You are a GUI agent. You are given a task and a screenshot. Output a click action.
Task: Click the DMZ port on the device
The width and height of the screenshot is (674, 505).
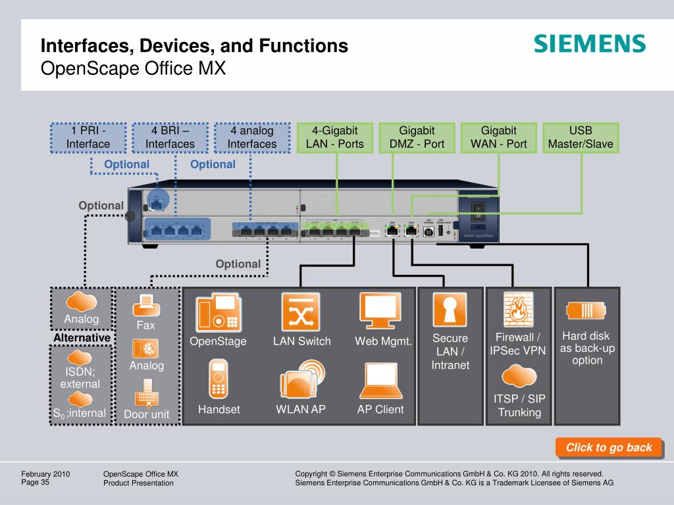pos(392,231)
